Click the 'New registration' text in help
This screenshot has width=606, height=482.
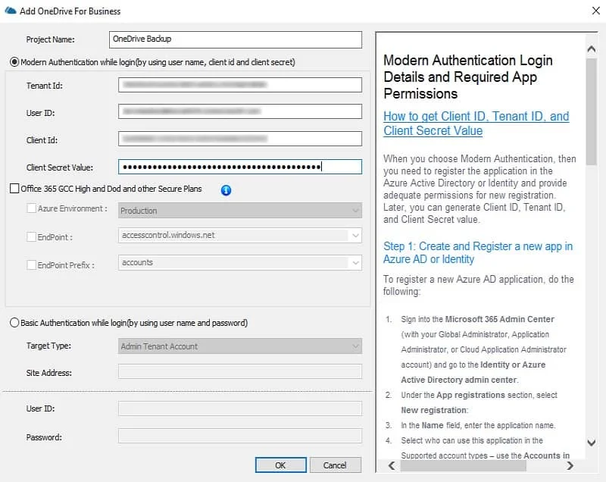[434, 410]
